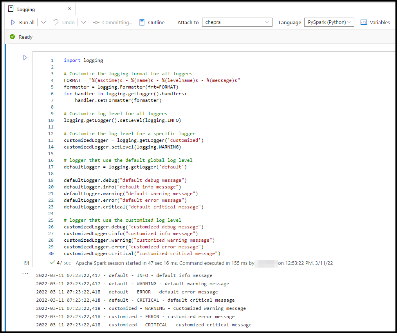Click the Outline document icon
This screenshot has width=397, height=333.
142,22
